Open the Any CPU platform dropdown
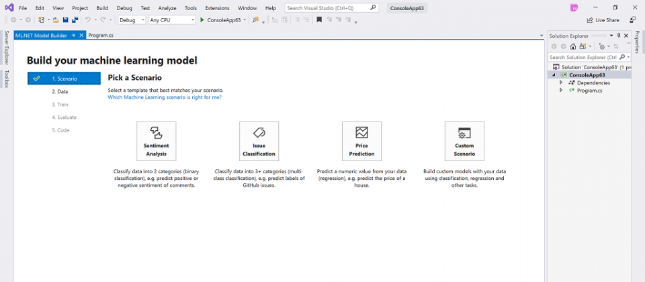The height and width of the screenshot is (282, 645). pyautogui.click(x=172, y=19)
